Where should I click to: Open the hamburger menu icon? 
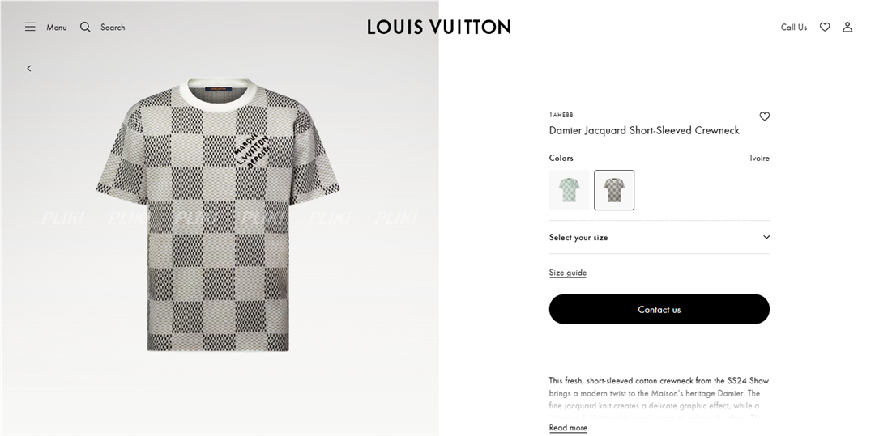coord(30,27)
